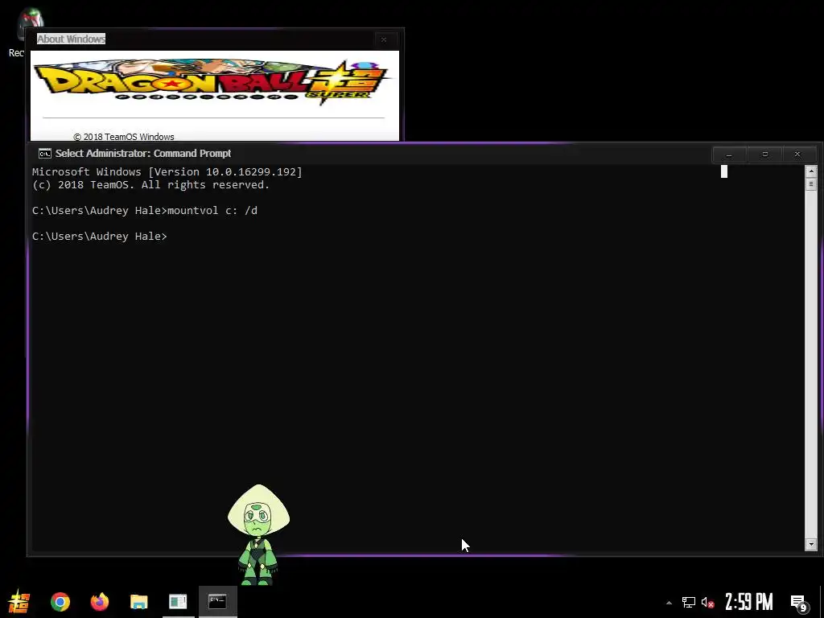Click the 2018 TeamOS Windows copyright text
Screen dimensions: 824x618
point(123,137)
